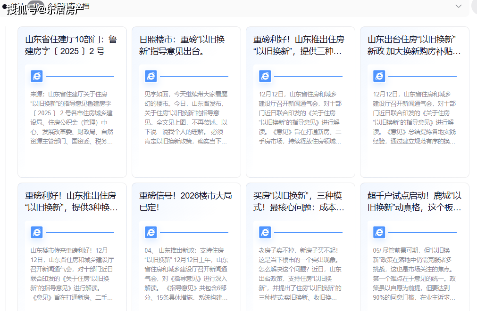Click summary text starting 见字如面

186,118
